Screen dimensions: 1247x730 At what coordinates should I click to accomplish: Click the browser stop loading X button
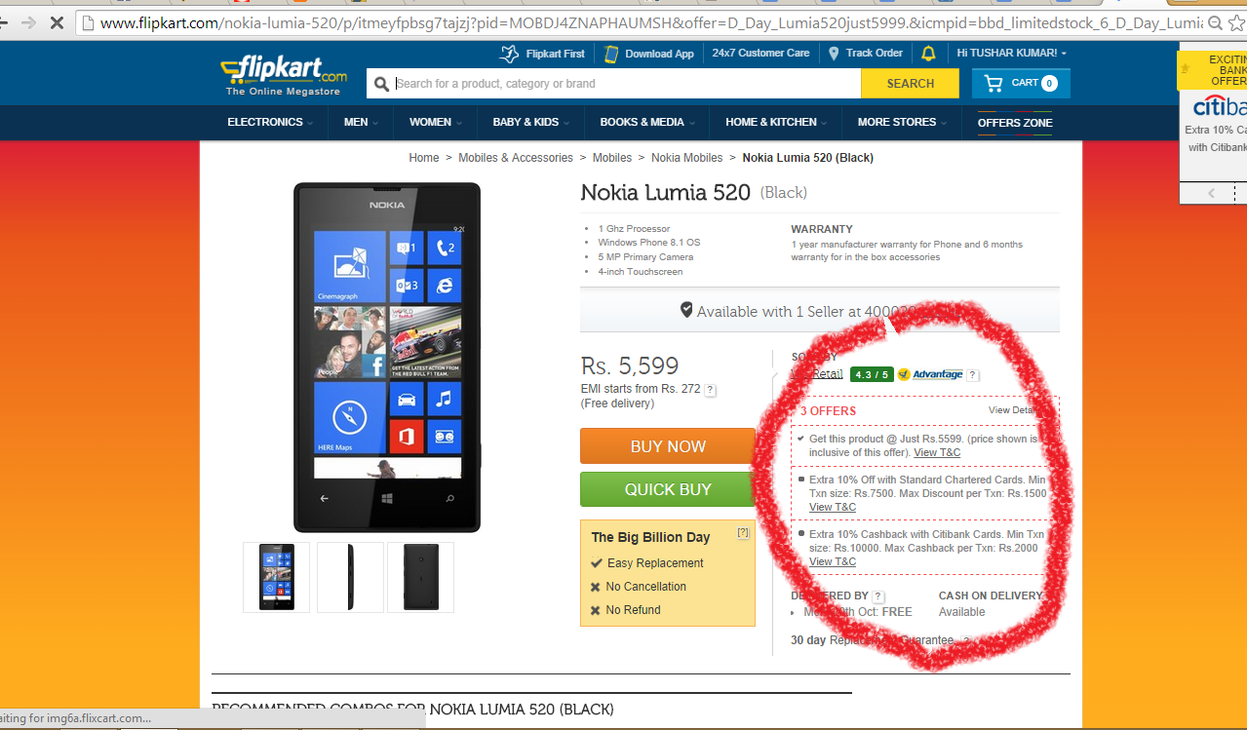coord(56,21)
